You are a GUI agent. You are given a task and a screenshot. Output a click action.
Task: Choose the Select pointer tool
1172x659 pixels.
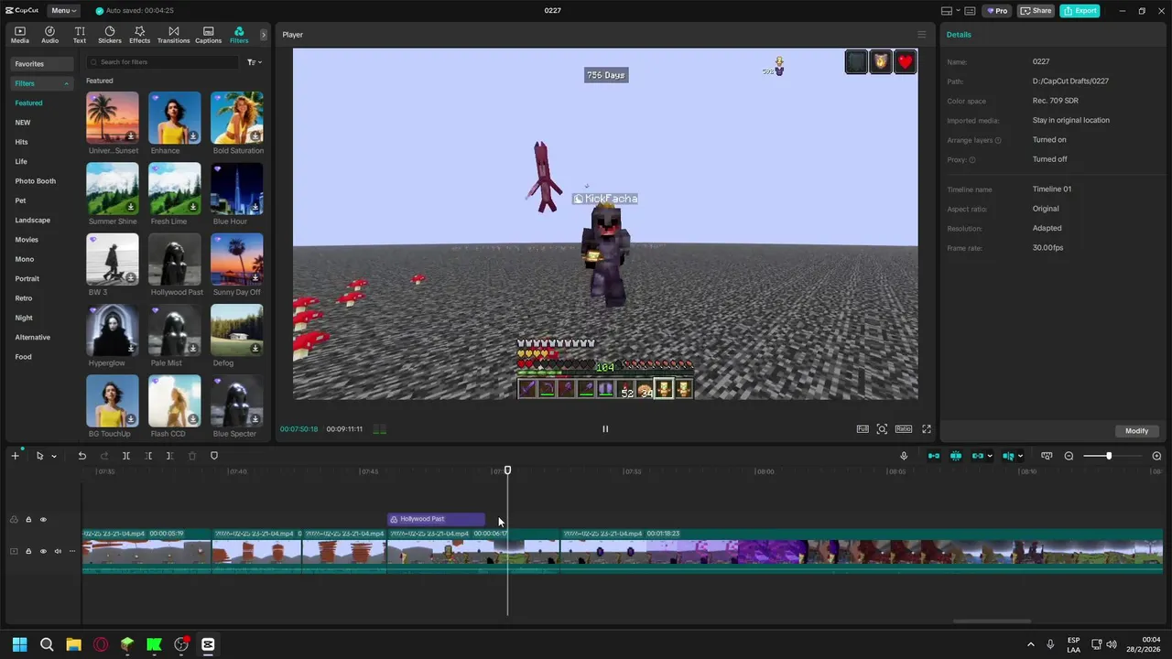(39, 456)
